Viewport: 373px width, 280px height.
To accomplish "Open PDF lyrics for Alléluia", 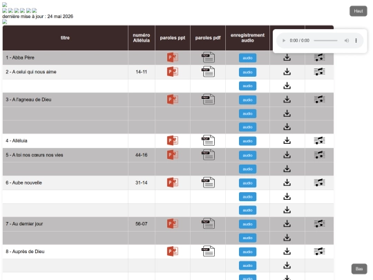I will [x=208, y=140].
